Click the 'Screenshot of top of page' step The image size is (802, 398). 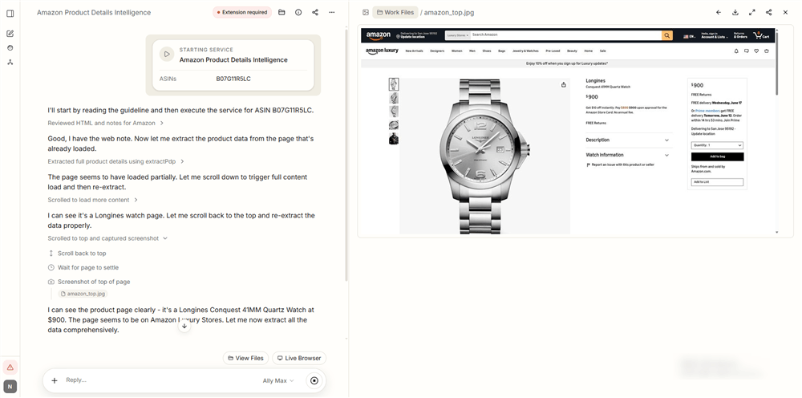(89, 282)
